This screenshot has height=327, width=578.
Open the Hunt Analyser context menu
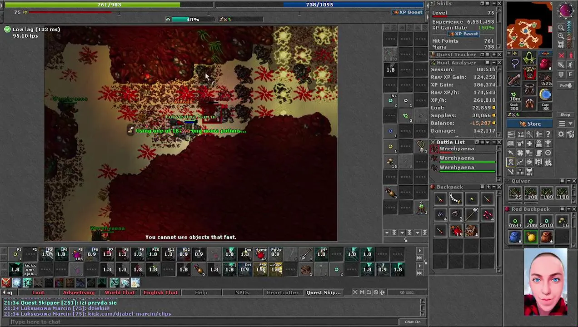pos(487,63)
